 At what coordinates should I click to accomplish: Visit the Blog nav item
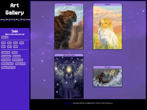click(x=17, y=20)
